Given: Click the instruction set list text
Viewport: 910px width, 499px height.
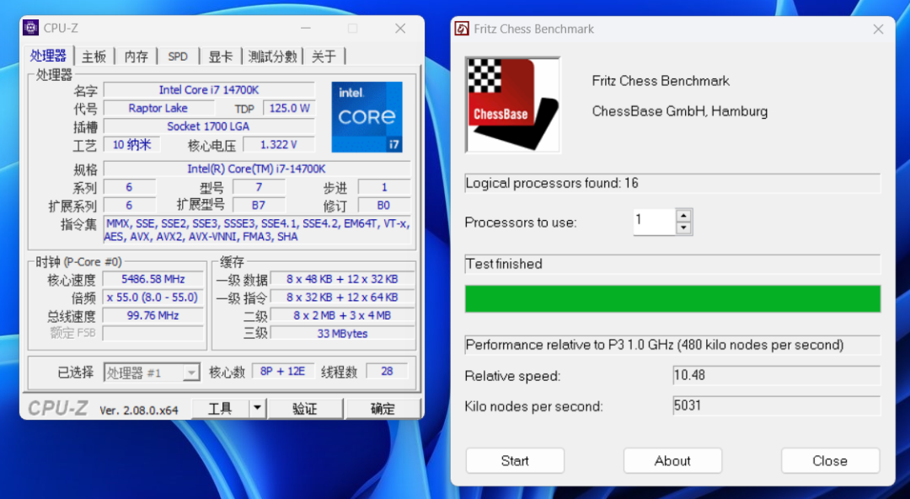Looking at the screenshot, I should (257, 230).
